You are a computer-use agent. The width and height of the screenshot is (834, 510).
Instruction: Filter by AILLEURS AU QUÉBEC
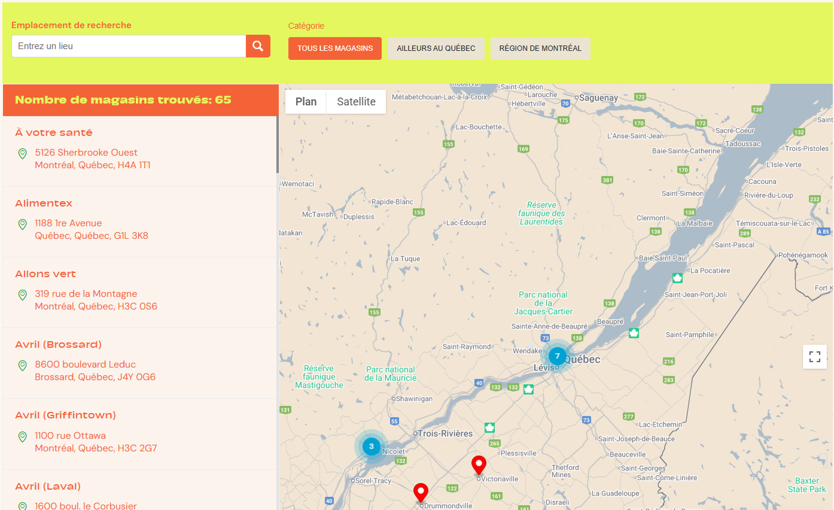(436, 48)
